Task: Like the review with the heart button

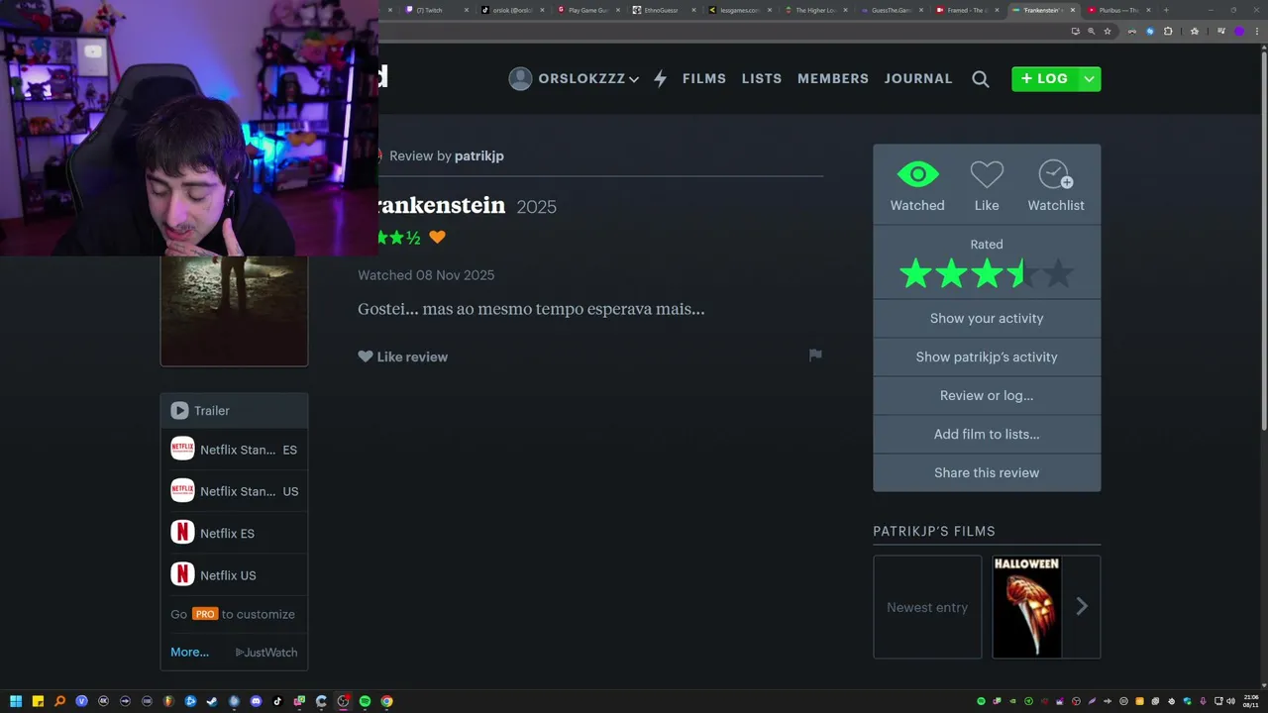Action: (402, 356)
